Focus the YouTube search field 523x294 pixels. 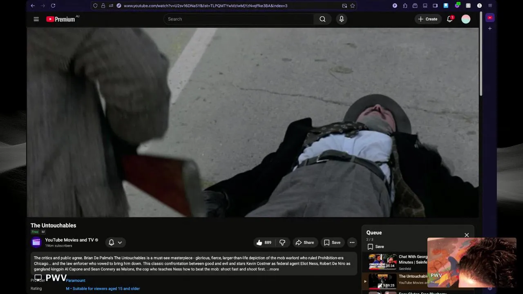239,19
